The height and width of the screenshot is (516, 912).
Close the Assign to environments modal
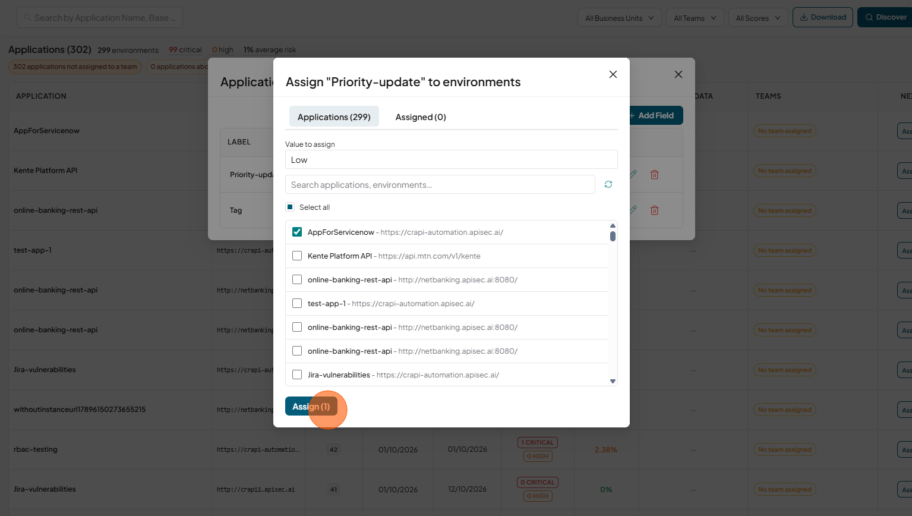613,74
